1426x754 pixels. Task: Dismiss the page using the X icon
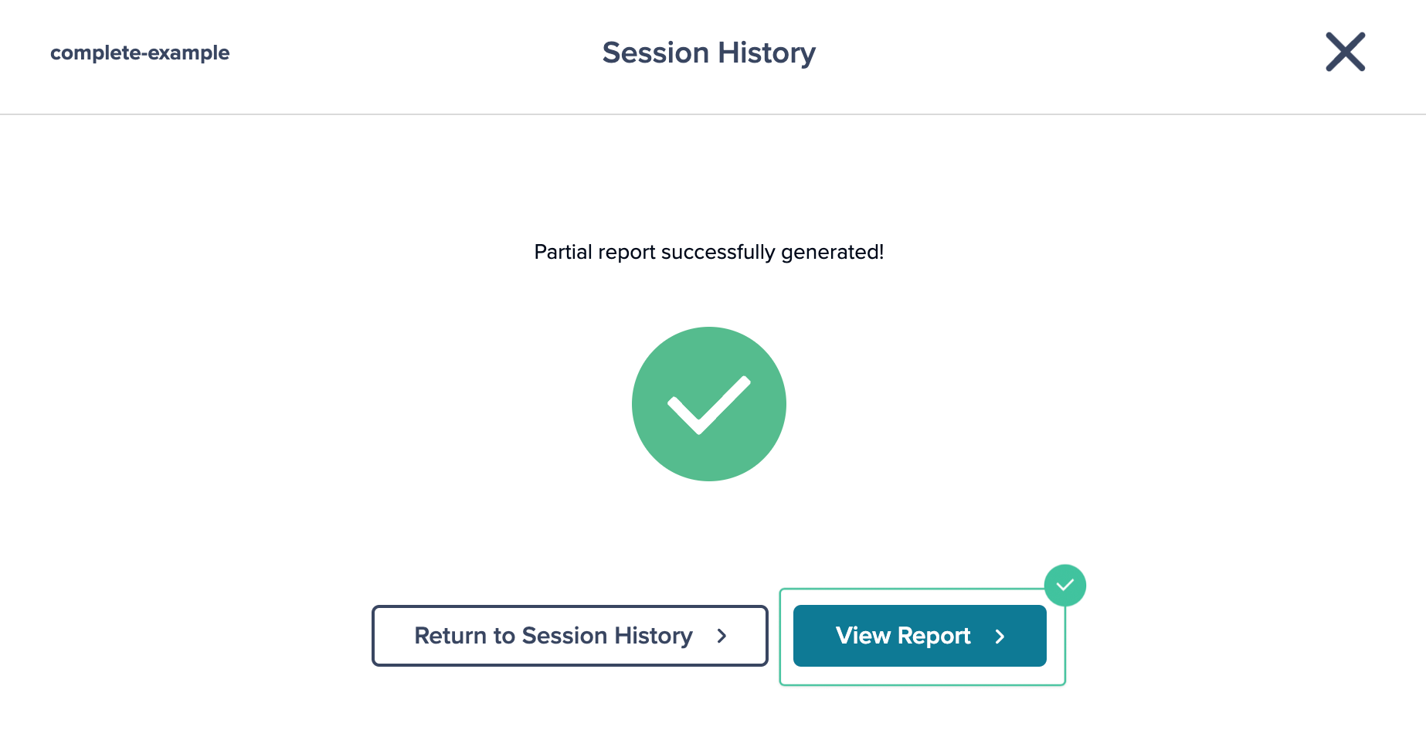click(x=1345, y=52)
